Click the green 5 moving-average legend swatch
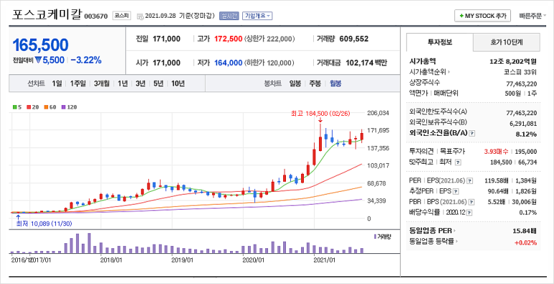The width and height of the screenshot is (554, 284). click(x=15, y=107)
